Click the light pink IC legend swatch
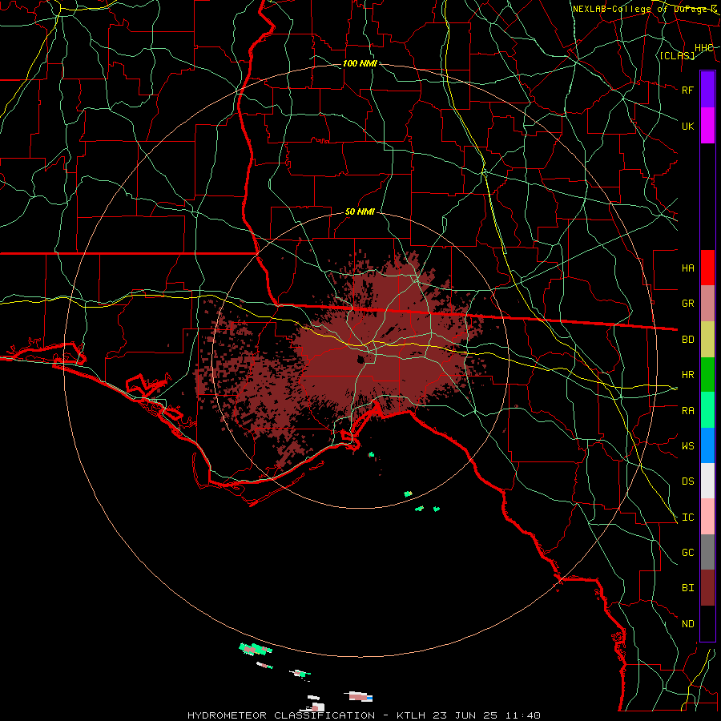The image size is (721, 721). point(707,517)
